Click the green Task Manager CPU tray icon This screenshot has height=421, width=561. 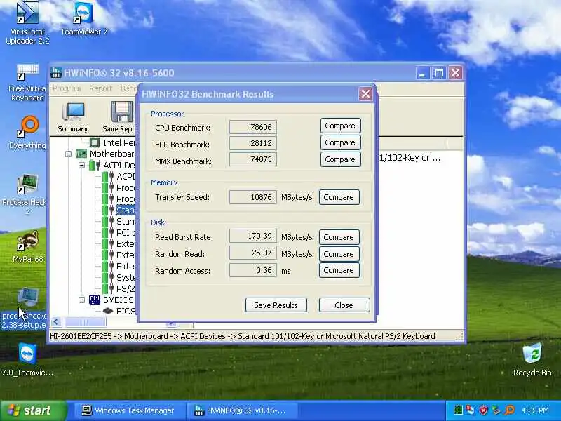458,410
